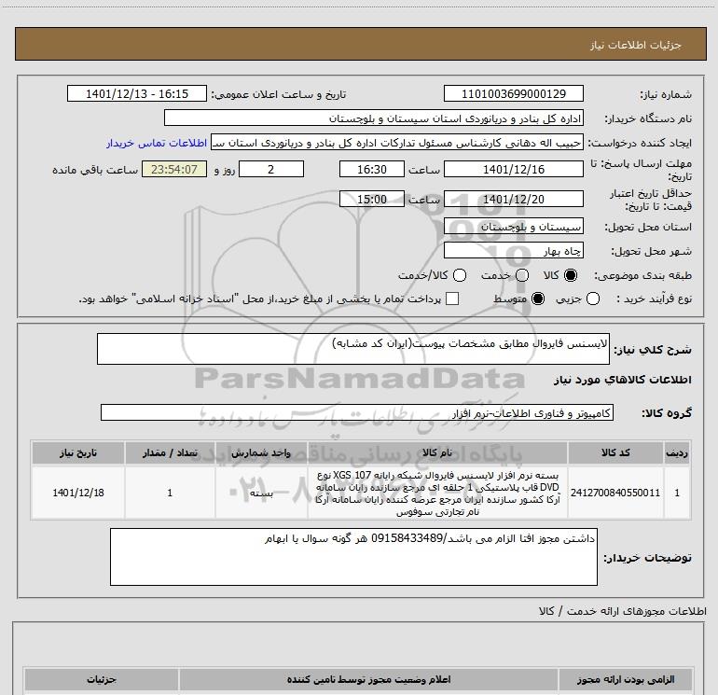Image resolution: width=718 pixels, height=695 pixels.
Task: Click the گروه کالا field
Action: click(357, 412)
